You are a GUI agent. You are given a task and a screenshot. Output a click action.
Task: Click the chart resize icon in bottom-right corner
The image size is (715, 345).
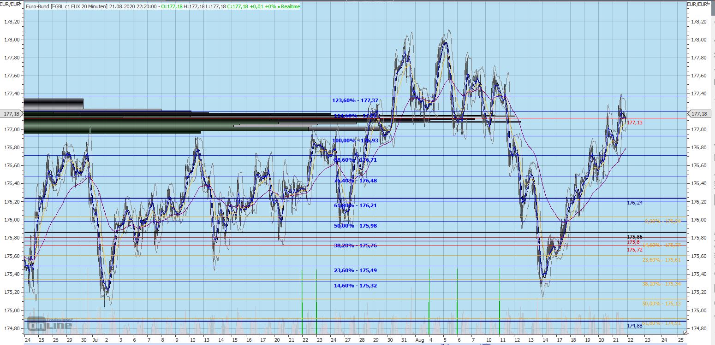tap(685, 332)
